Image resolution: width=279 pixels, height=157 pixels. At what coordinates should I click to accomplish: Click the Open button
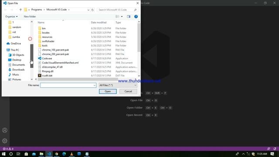click(x=108, y=91)
